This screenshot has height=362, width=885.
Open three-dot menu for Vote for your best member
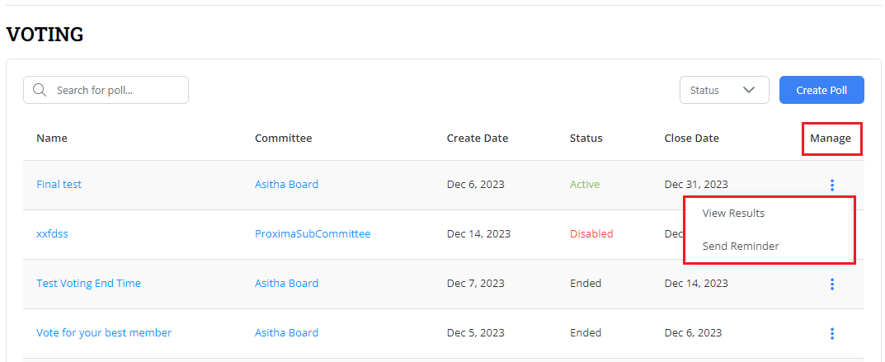[x=832, y=333]
